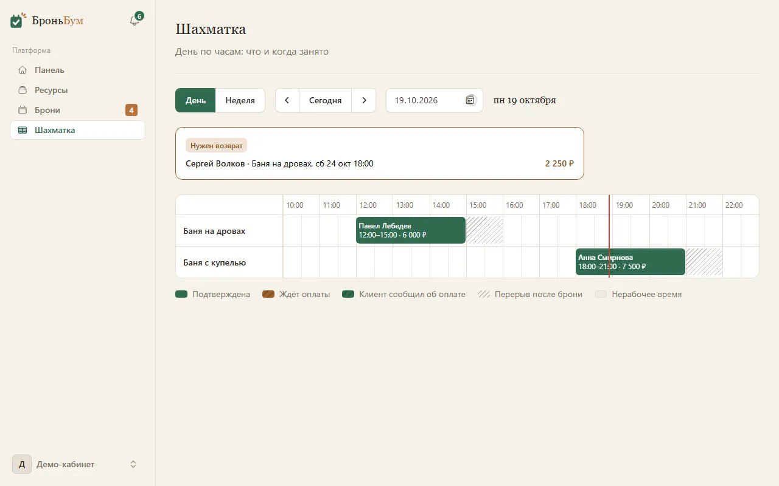This screenshot has width=779, height=486.
Task: Open Шахматка in the sidebar
Action: pyautogui.click(x=77, y=130)
